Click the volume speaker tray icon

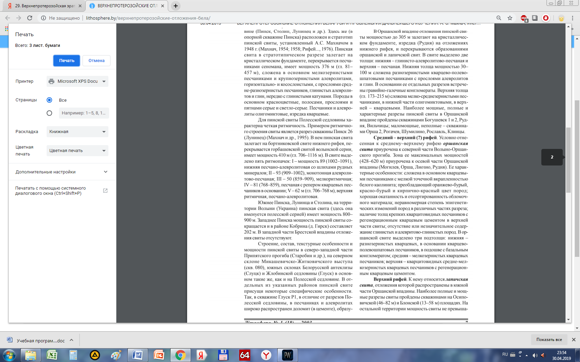[535, 355]
